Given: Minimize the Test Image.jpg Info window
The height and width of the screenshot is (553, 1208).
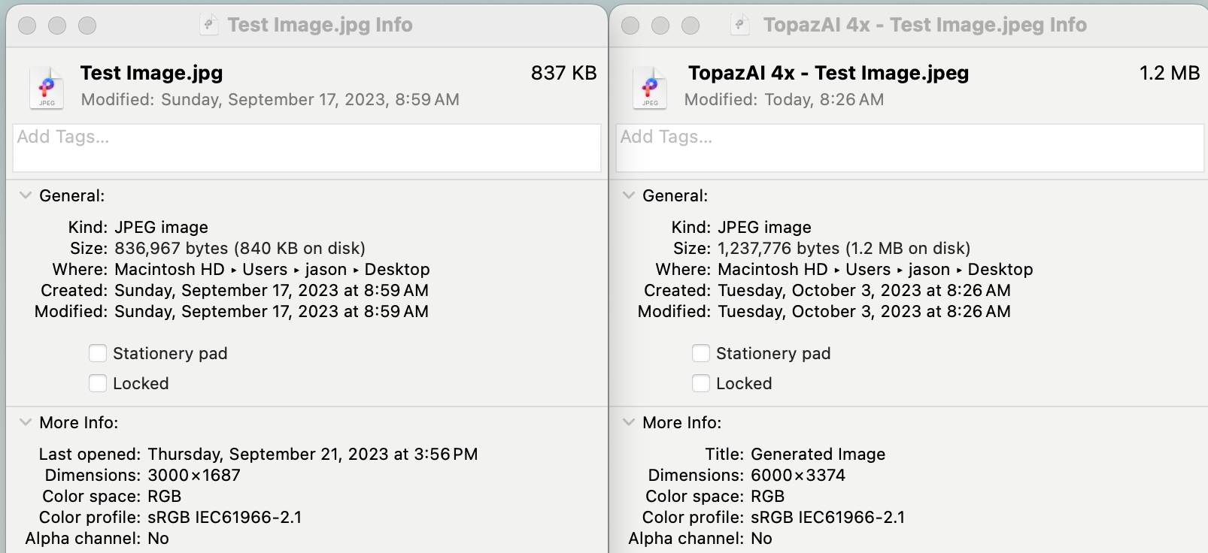Looking at the screenshot, I should [57, 26].
